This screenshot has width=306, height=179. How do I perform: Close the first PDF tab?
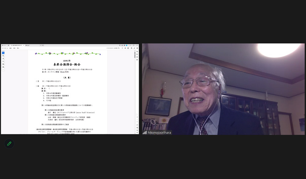[x=24, y=46]
